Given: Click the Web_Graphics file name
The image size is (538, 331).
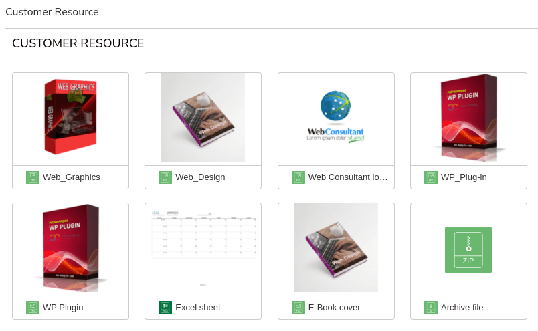Looking at the screenshot, I should pyautogui.click(x=72, y=177).
